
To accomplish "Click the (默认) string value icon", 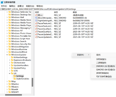I will click(36, 15).
